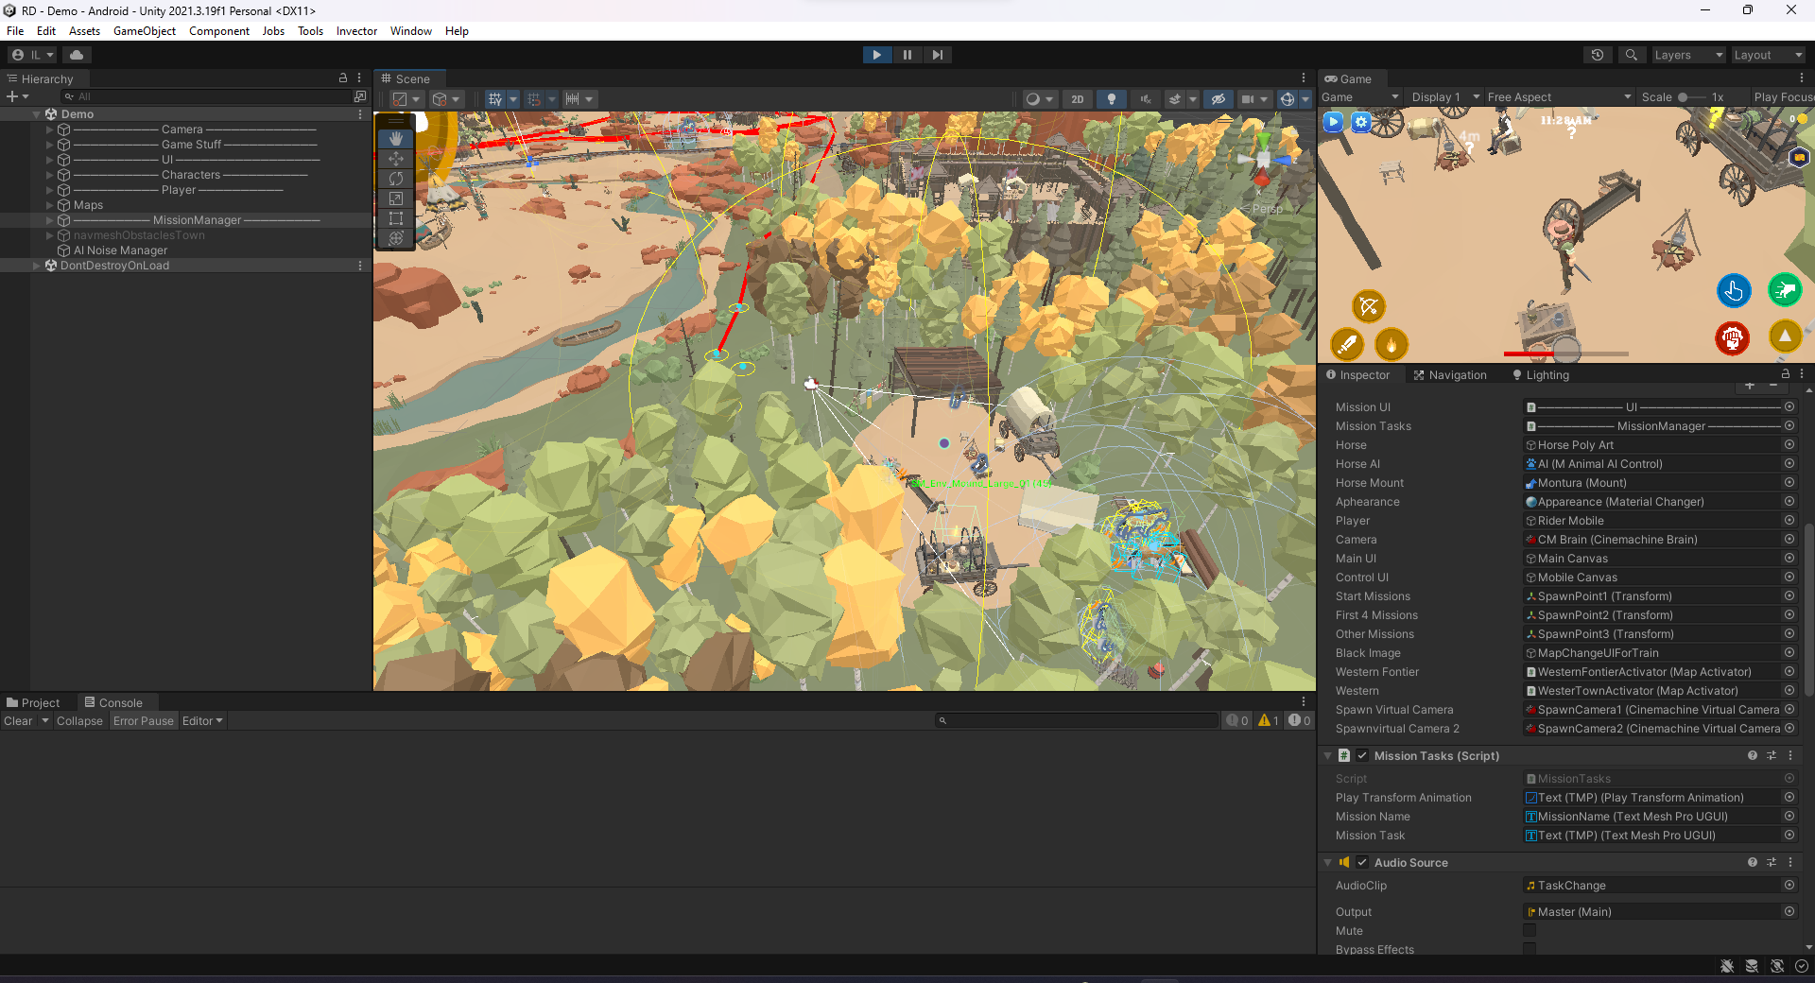Click the crossed-bow weapon button in Game
The width and height of the screenshot is (1815, 983).
[x=1368, y=305]
